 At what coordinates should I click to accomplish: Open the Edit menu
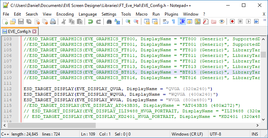(x=17, y=14)
